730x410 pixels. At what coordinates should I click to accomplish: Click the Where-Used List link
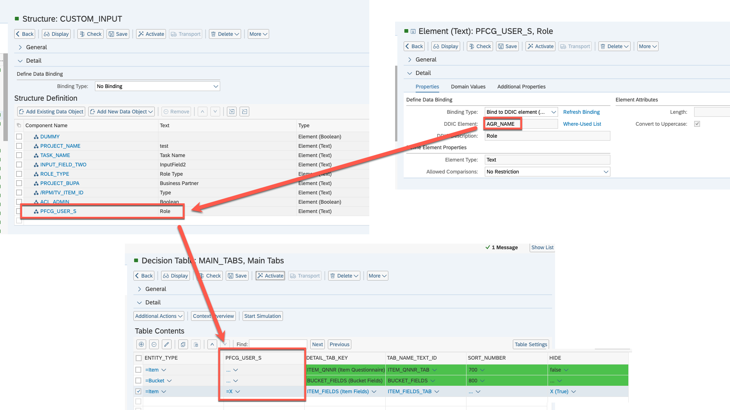pos(582,124)
